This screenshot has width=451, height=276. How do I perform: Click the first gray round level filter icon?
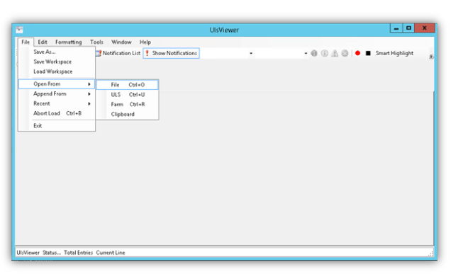pyautogui.click(x=314, y=53)
